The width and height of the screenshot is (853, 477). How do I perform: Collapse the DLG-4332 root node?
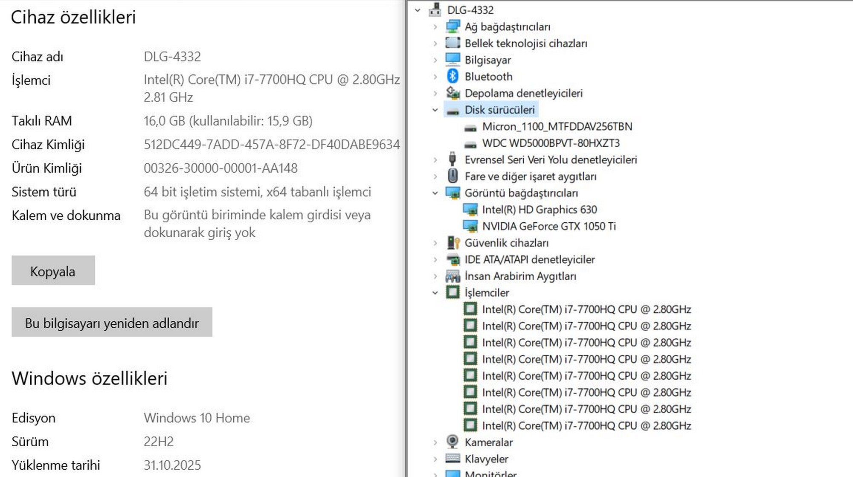click(x=418, y=10)
